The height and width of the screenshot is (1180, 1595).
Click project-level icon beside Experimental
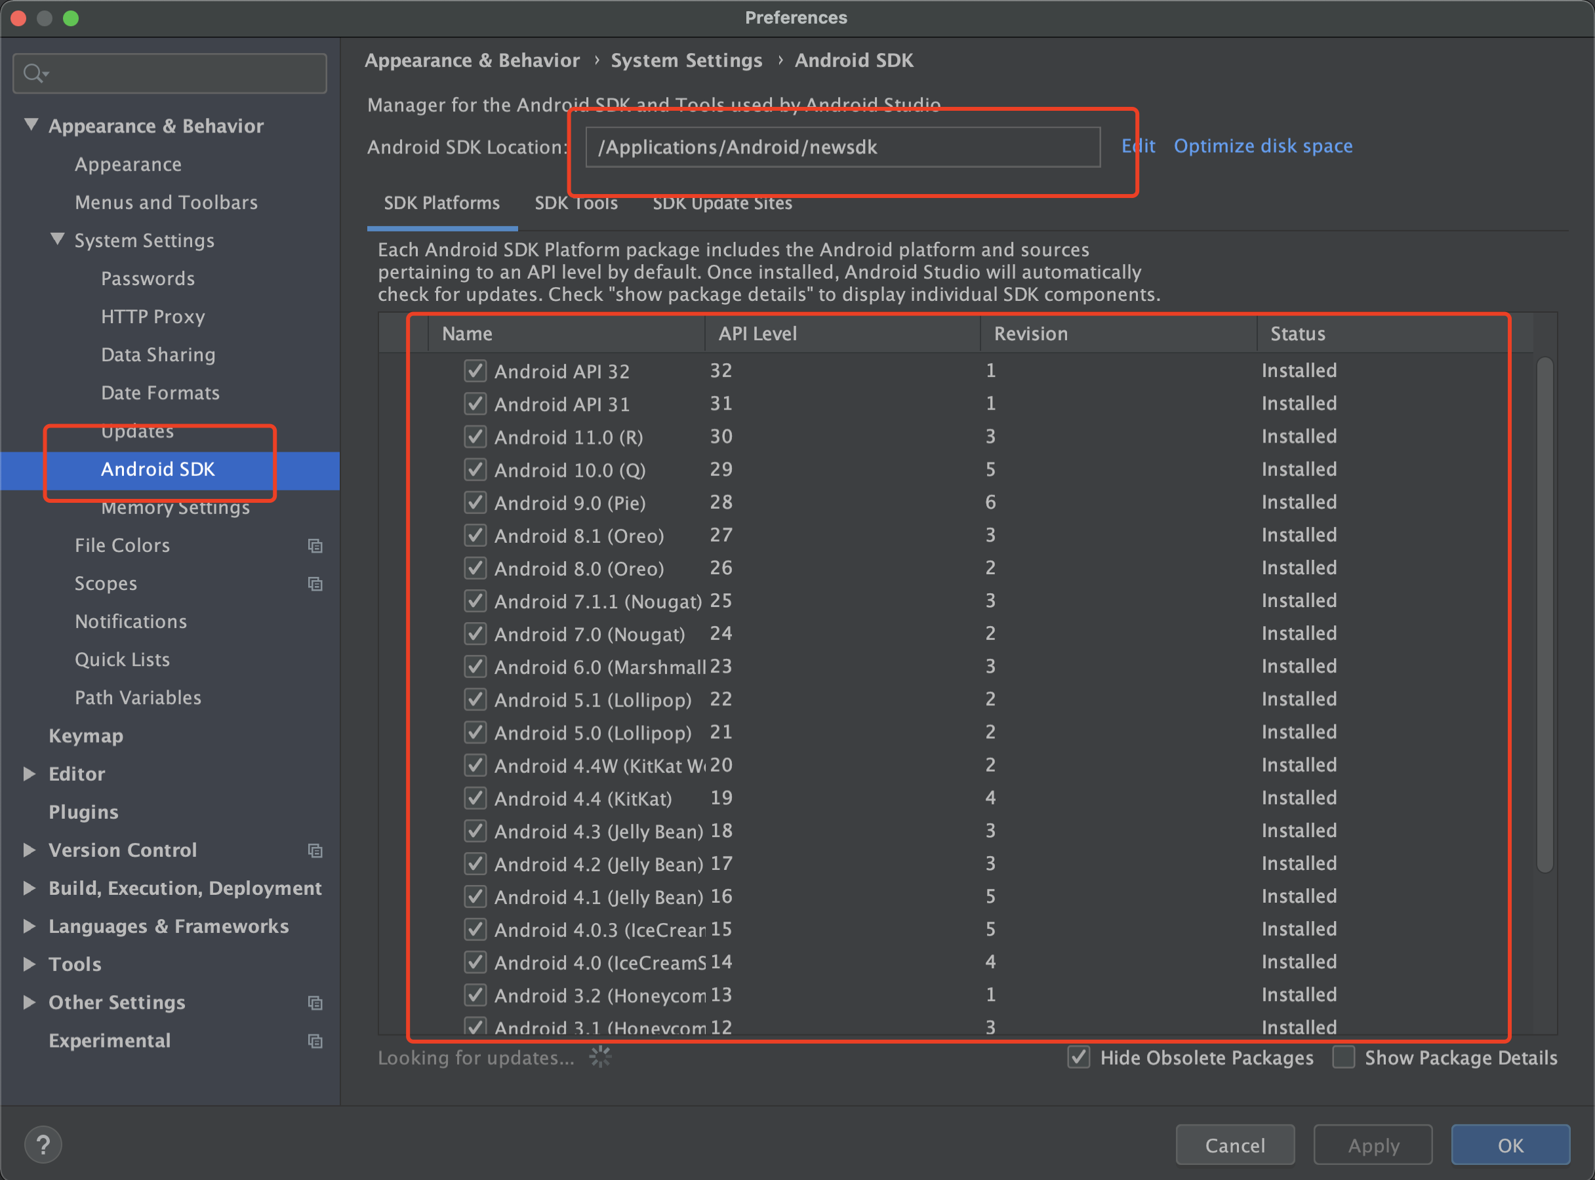coord(315,1041)
